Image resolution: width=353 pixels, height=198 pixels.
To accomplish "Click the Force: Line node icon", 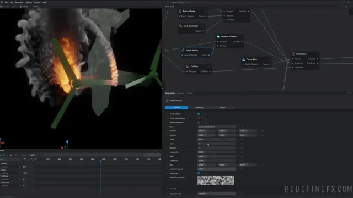I will click(244, 59).
